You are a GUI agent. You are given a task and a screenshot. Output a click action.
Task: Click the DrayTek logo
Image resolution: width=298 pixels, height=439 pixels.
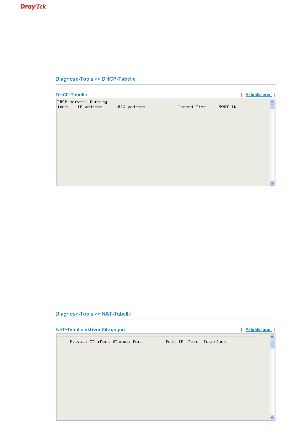(x=33, y=7)
